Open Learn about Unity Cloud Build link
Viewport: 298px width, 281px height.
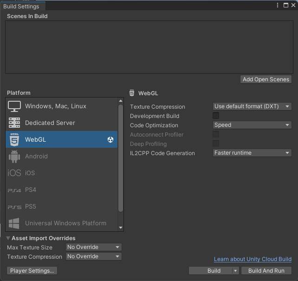[x=253, y=259]
